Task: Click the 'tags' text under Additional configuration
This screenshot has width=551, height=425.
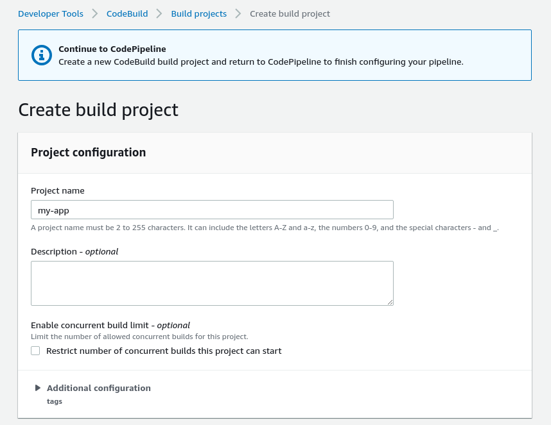Action: 55,401
